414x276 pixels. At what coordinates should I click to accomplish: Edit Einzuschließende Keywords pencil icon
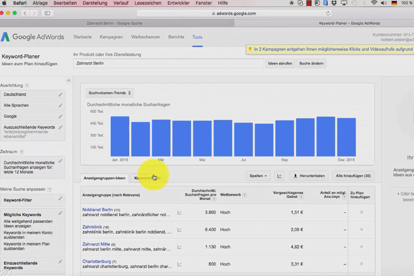click(61, 262)
